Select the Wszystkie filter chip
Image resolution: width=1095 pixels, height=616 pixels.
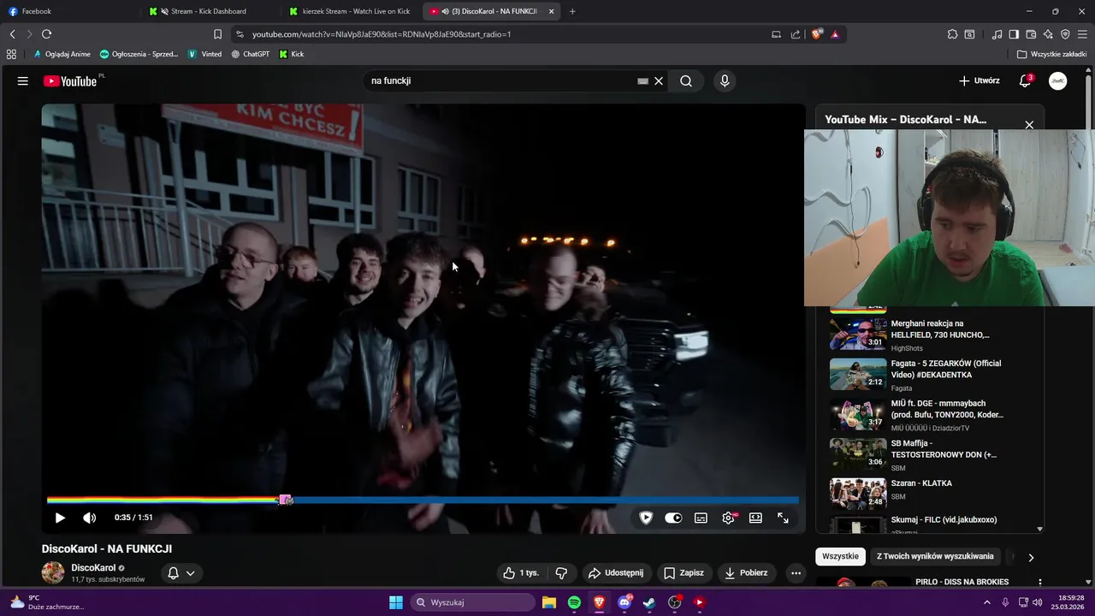pos(840,556)
